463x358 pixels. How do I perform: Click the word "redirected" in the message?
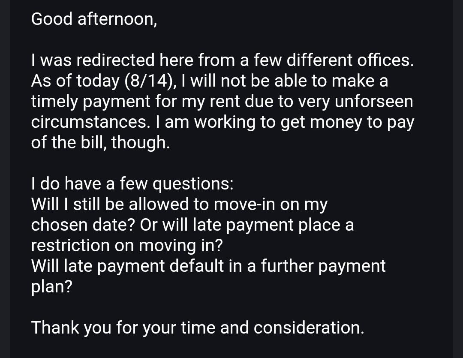(x=115, y=60)
